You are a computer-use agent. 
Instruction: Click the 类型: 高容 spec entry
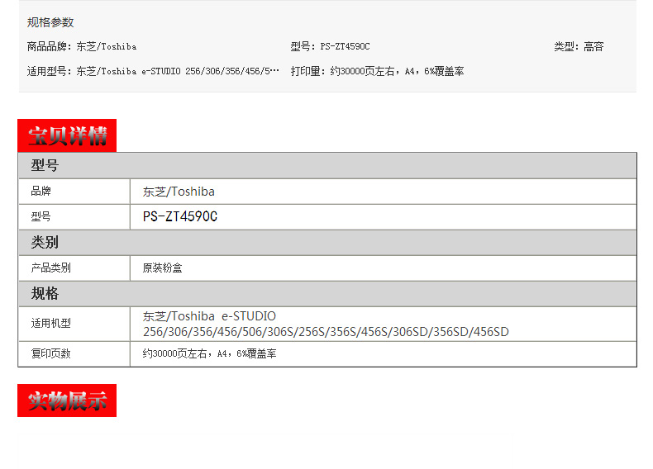click(579, 46)
